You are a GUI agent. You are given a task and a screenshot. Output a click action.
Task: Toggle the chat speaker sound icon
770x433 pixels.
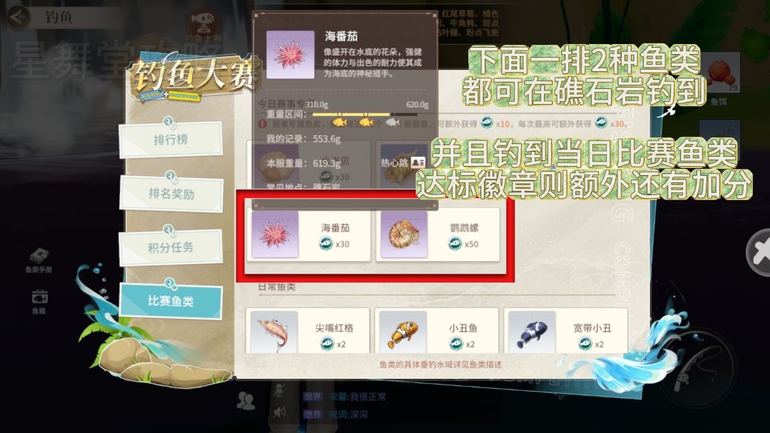click(279, 412)
